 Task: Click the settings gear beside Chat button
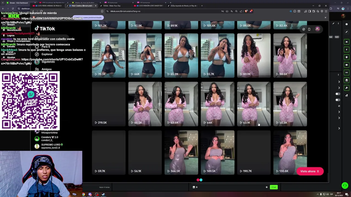[x=267, y=187]
